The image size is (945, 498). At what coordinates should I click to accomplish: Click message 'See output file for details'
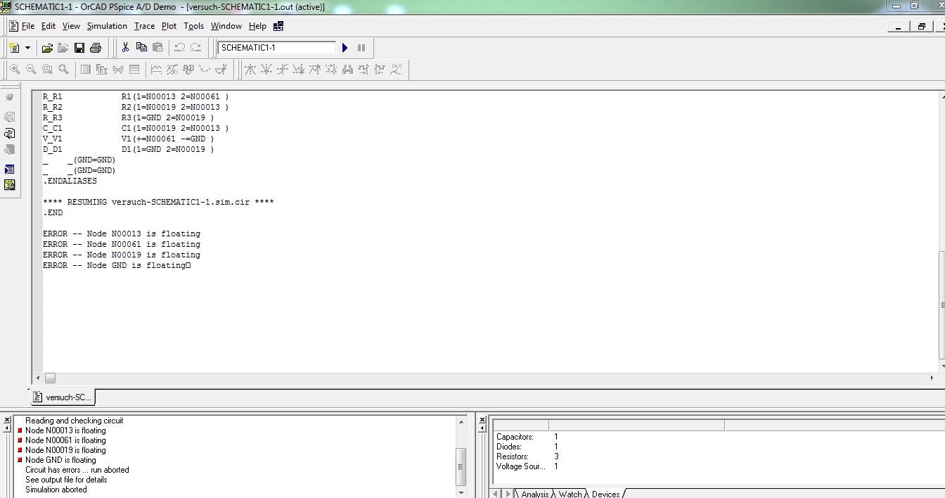66,480
